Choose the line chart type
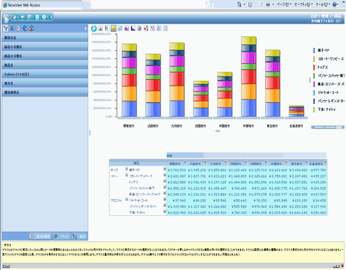Screen dimensions: 346x270 point(120,28)
